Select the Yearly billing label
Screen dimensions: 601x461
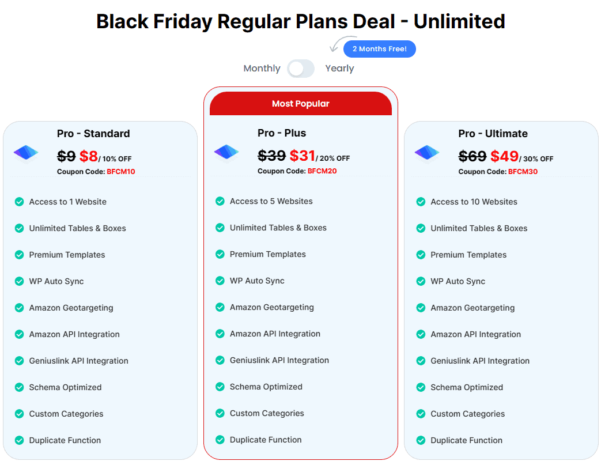coord(339,68)
